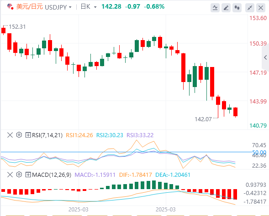This screenshot has width=269, height=216.
Task: Expand the USDJPY symbol dropdown arrow
Action: pos(70,7)
